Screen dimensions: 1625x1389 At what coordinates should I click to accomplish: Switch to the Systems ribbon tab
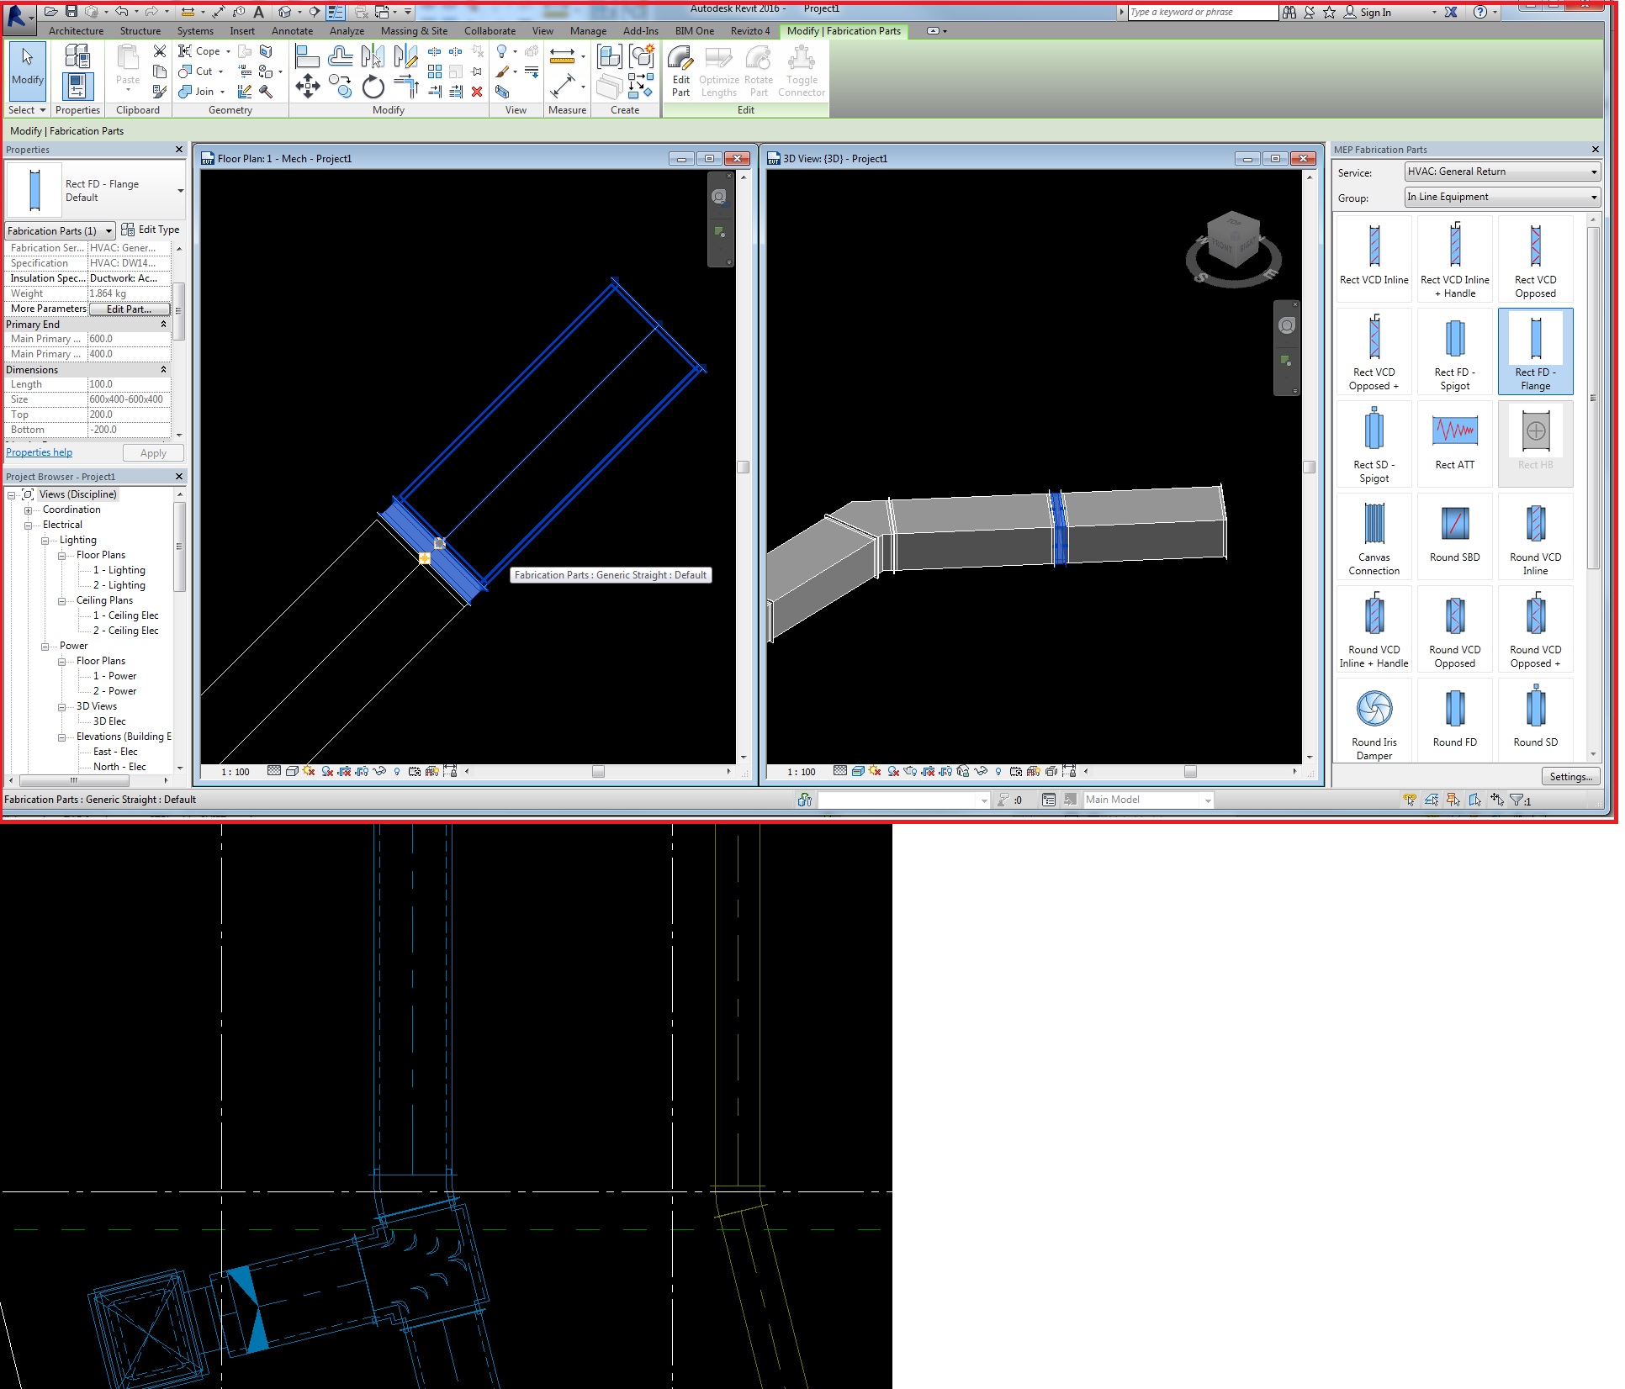tap(195, 30)
